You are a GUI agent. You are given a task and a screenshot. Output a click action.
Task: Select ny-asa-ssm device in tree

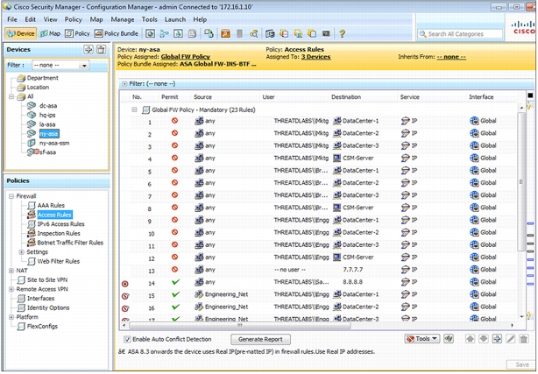(53, 143)
